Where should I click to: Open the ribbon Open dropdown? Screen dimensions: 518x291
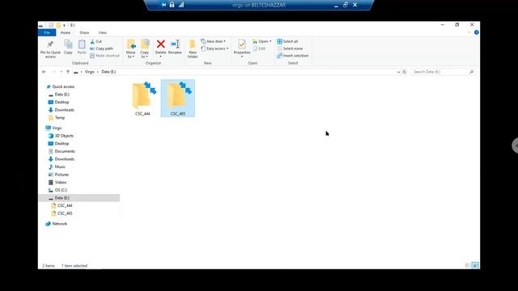261,41
